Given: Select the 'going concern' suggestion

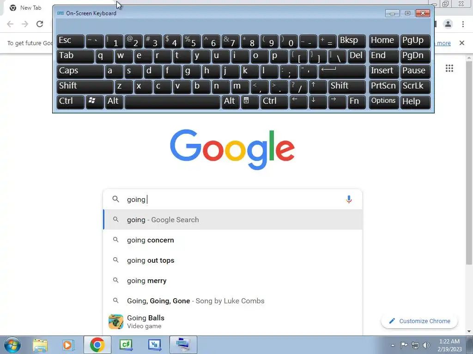Looking at the screenshot, I should tap(233, 240).
